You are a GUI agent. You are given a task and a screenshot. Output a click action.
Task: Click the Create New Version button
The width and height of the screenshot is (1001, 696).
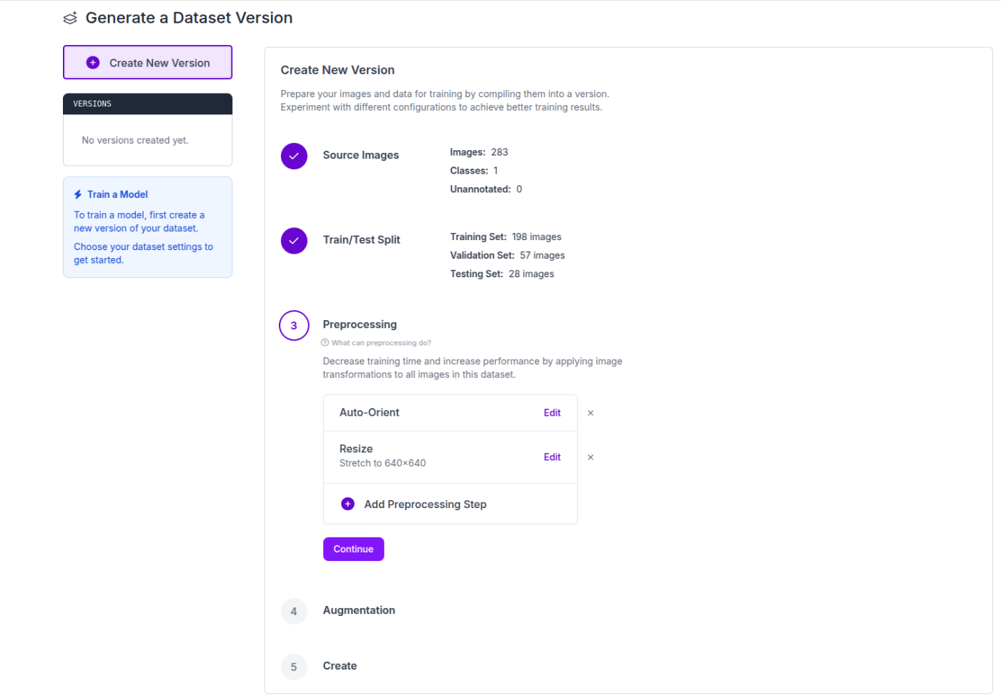point(147,62)
